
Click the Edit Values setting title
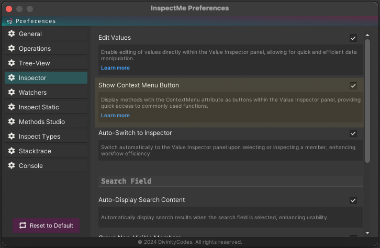pos(115,38)
